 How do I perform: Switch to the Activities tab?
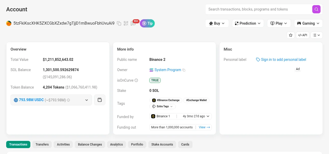click(x=63, y=145)
